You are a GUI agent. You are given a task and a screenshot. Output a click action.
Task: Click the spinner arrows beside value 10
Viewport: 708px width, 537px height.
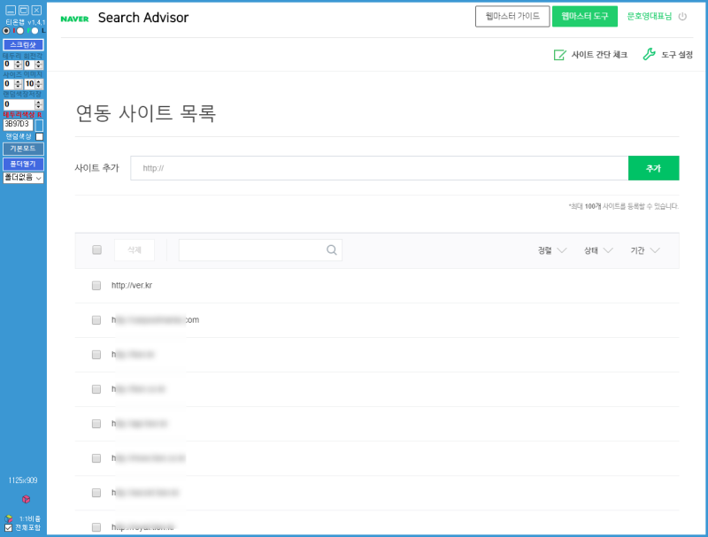(x=39, y=84)
